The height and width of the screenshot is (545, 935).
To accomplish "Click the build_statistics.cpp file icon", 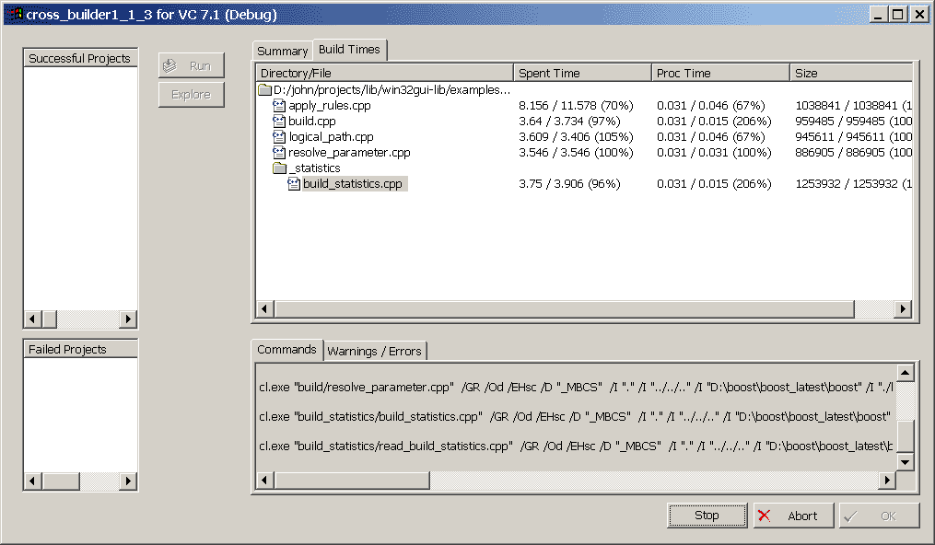I will pyautogui.click(x=295, y=184).
